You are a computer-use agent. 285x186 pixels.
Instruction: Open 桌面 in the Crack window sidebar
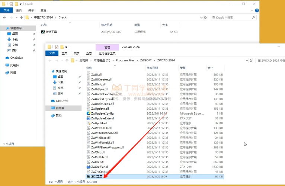pos(15,33)
